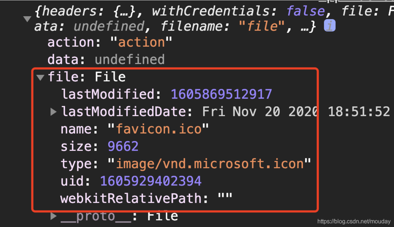Collapse the file: File node
This screenshot has width=394, height=227.
click(40, 77)
